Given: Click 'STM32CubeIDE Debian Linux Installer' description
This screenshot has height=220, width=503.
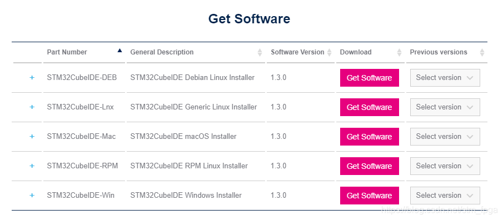Looking at the screenshot, I should point(192,78).
